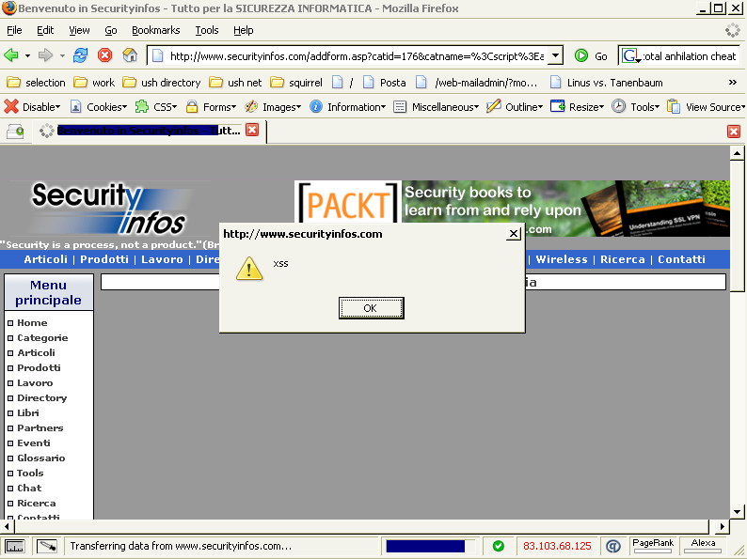This screenshot has height=559, width=747.
Task: Click green checkmark icon in status bar
Action: coord(498,546)
